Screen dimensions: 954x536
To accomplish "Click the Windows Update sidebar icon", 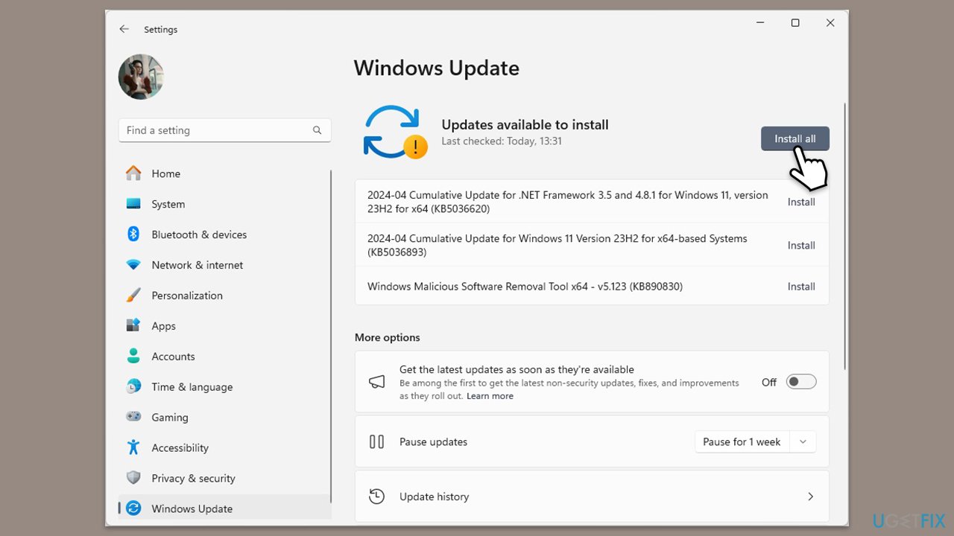I will pos(133,509).
